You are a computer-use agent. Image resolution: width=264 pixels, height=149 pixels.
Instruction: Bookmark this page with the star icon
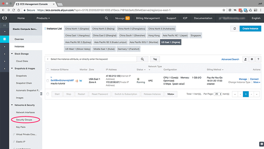click(x=224, y=10)
